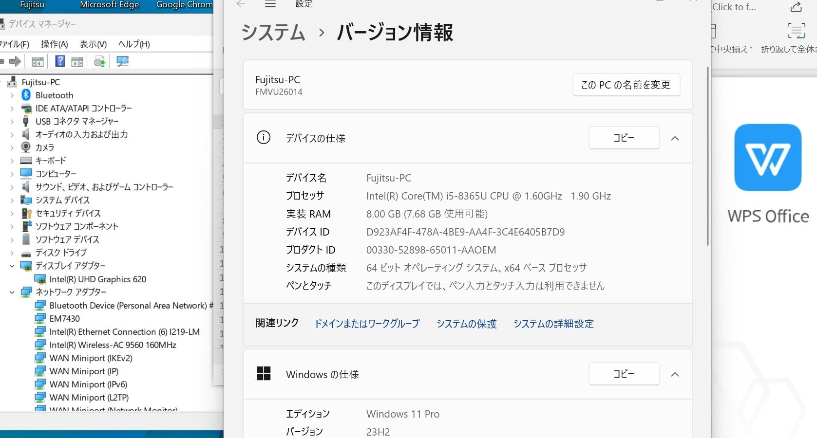Select the サウンド、ビデオ、およびゲーム コントローラー speaker icon
This screenshot has height=438, width=817.
click(26, 187)
